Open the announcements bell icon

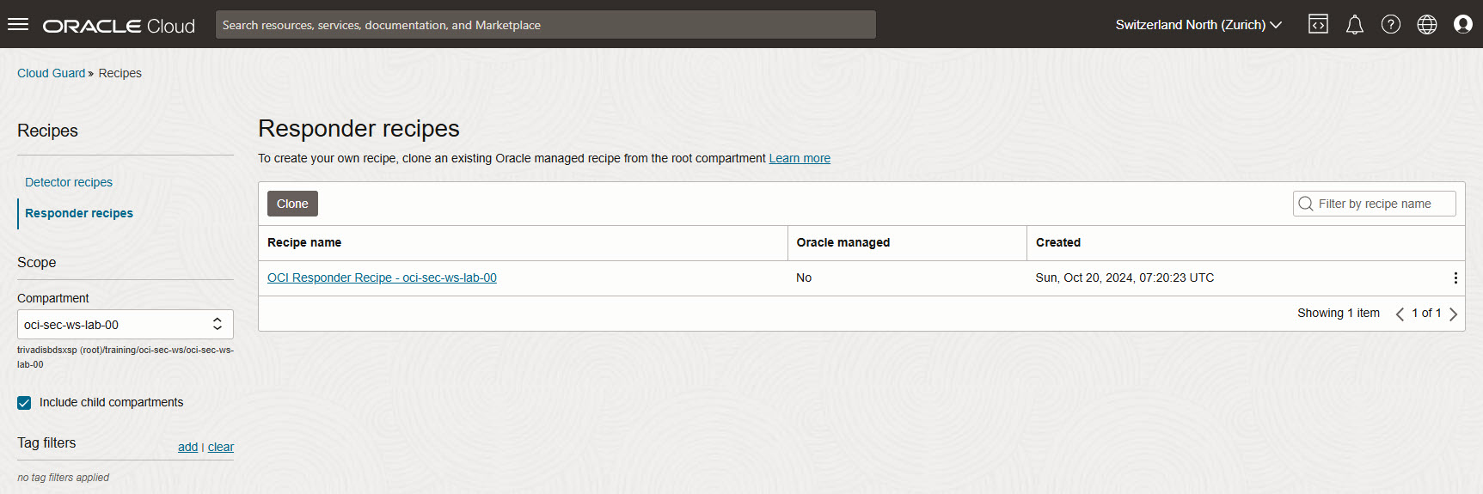[1355, 24]
